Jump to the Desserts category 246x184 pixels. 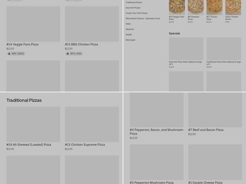(130, 29)
